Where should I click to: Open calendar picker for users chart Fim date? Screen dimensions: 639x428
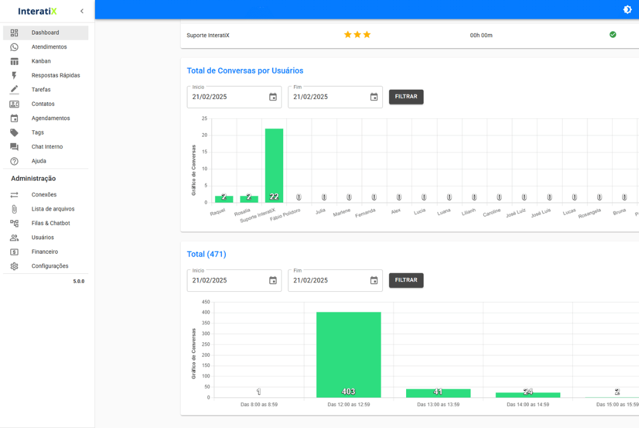pos(374,97)
